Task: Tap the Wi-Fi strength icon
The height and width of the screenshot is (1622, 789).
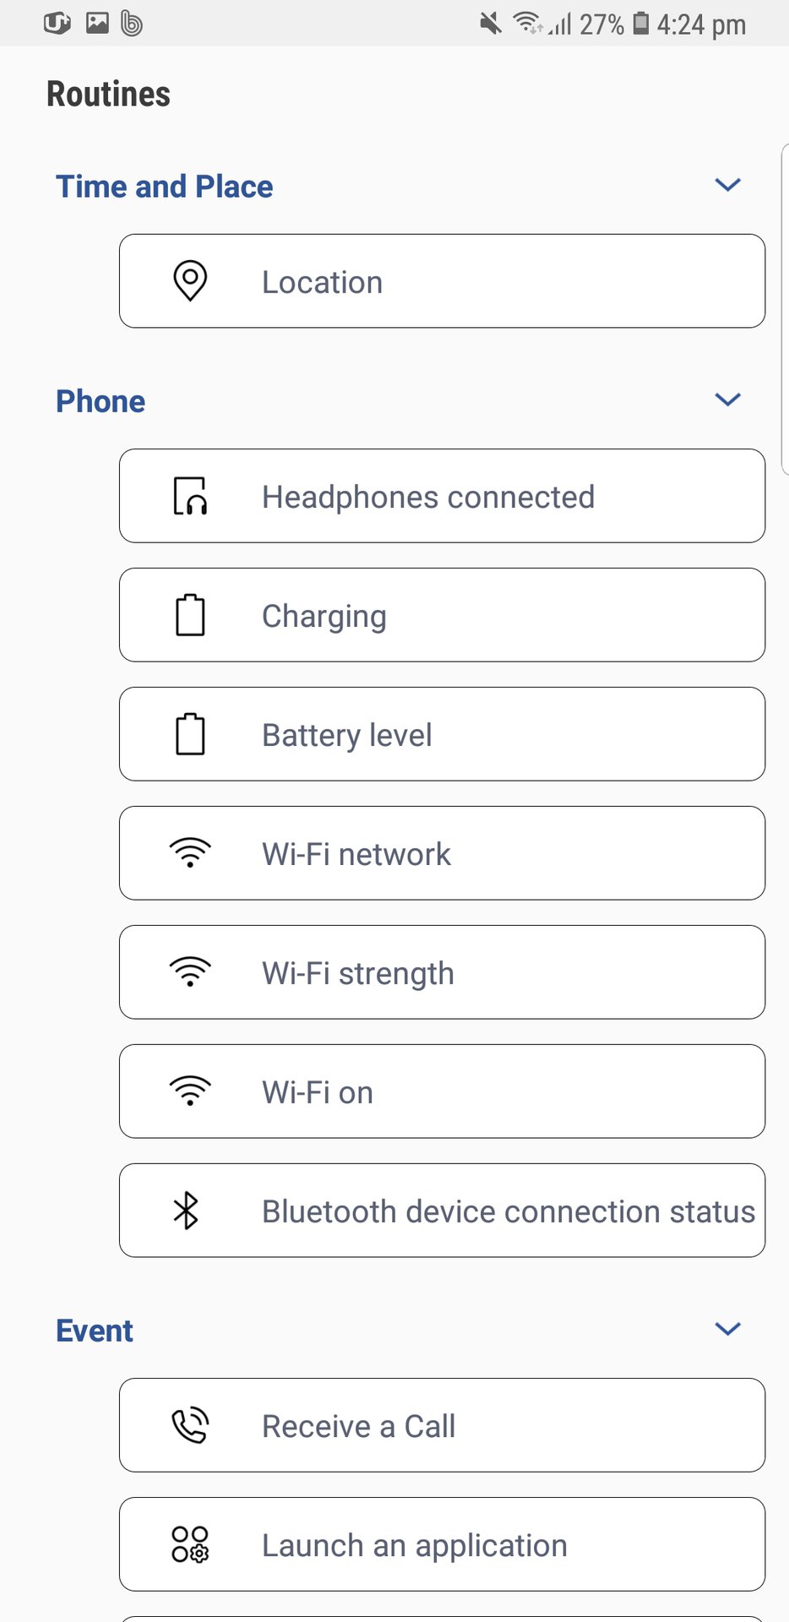Action: click(x=190, y=972)
